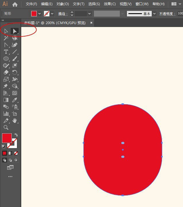183x207 pixels.
Task: Choose the Eraser tool
Action: coord(6,72)
